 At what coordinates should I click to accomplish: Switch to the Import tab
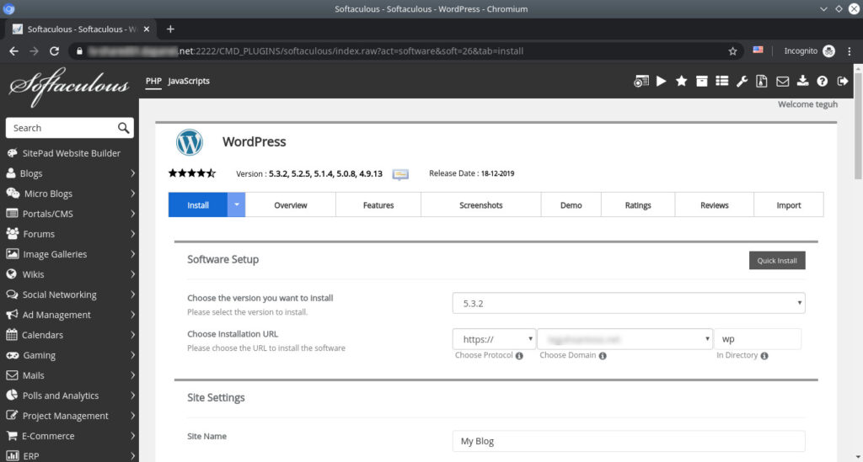coord(789,204)
